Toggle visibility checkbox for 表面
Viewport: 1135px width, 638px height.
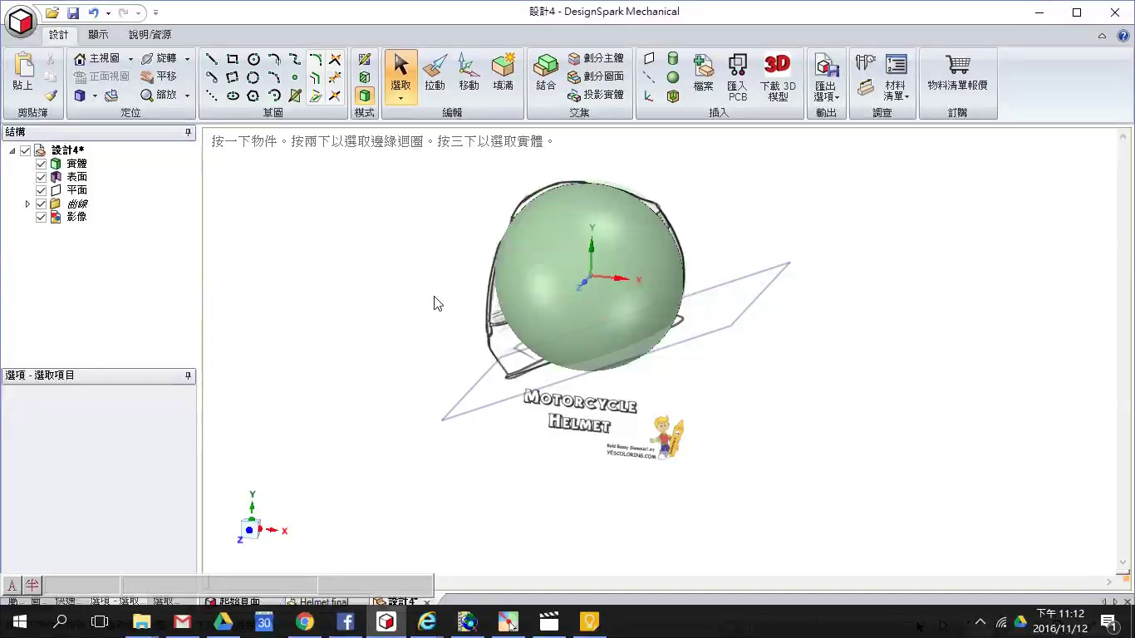pyautogui.click(x=42, y=177)
